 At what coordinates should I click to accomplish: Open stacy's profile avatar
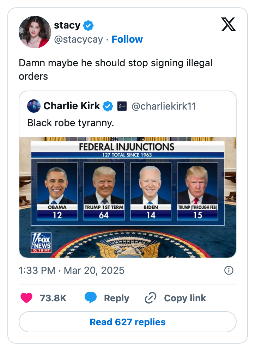click(35, 32)
